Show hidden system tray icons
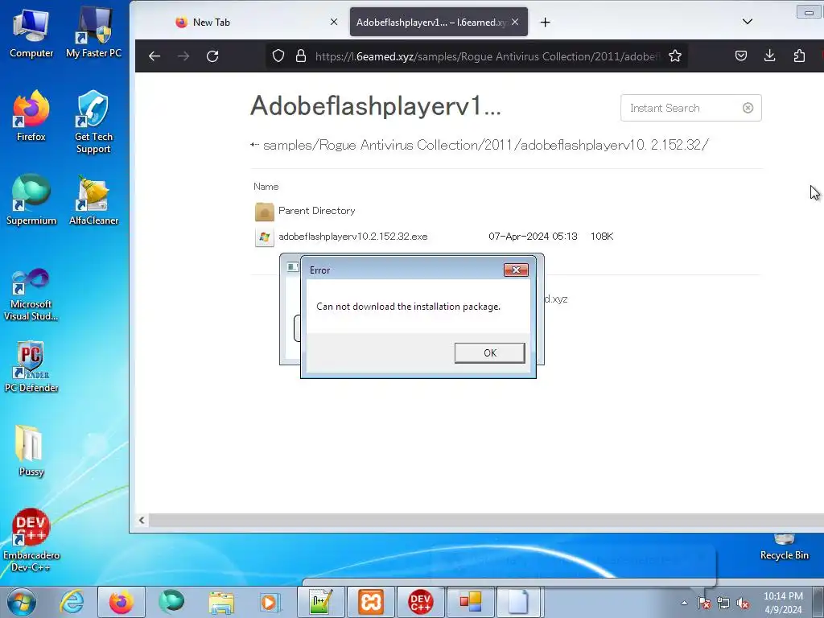This screenshot has height=618, width=824. (684, 603)
